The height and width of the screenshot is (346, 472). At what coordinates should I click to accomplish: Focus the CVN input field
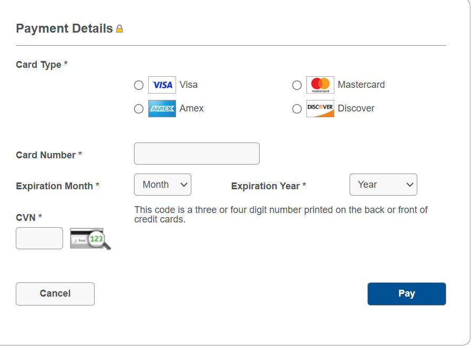click(39, 238)
